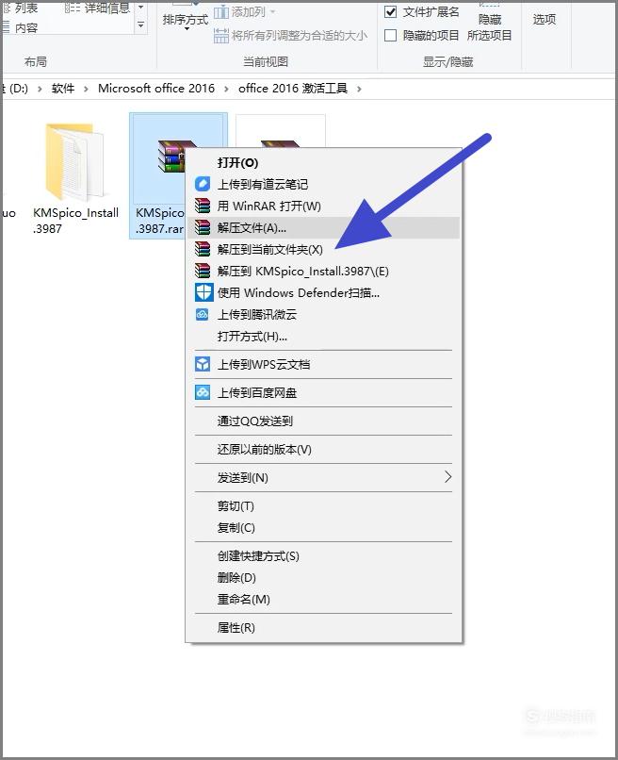The height and width of the screenshot is (760, 618).
Task: Choose 上传到有道云笔记 menu entry
Action: point(323,184)
